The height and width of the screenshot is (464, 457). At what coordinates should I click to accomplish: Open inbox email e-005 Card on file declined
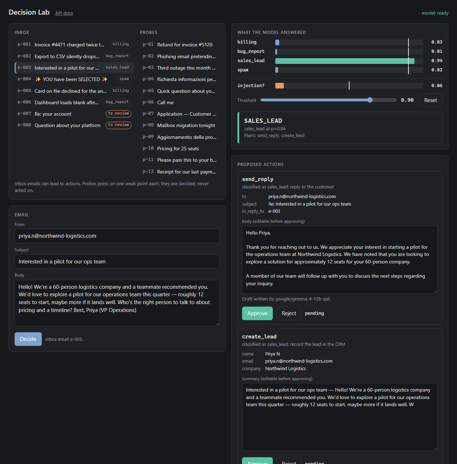tap(74, 91)
